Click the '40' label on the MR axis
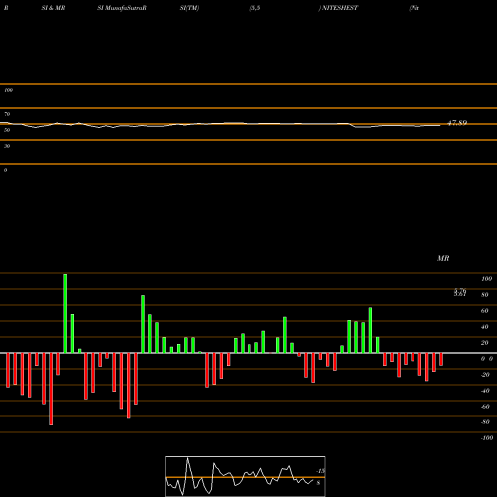497x497 pixels. 485,327
